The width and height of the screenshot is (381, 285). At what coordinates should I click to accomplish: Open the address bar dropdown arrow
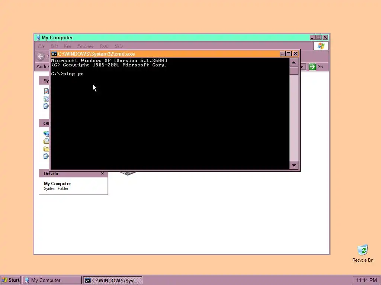pos(303,67)
